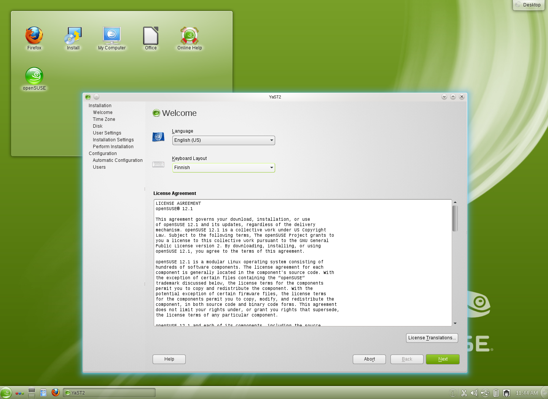
Task: Select Installation Settings step in sidebar
Action: pos(113,140)
